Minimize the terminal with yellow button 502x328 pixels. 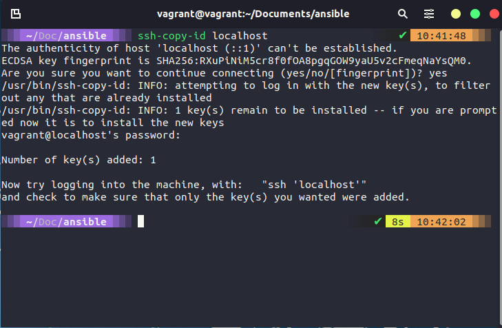point(456,13)
